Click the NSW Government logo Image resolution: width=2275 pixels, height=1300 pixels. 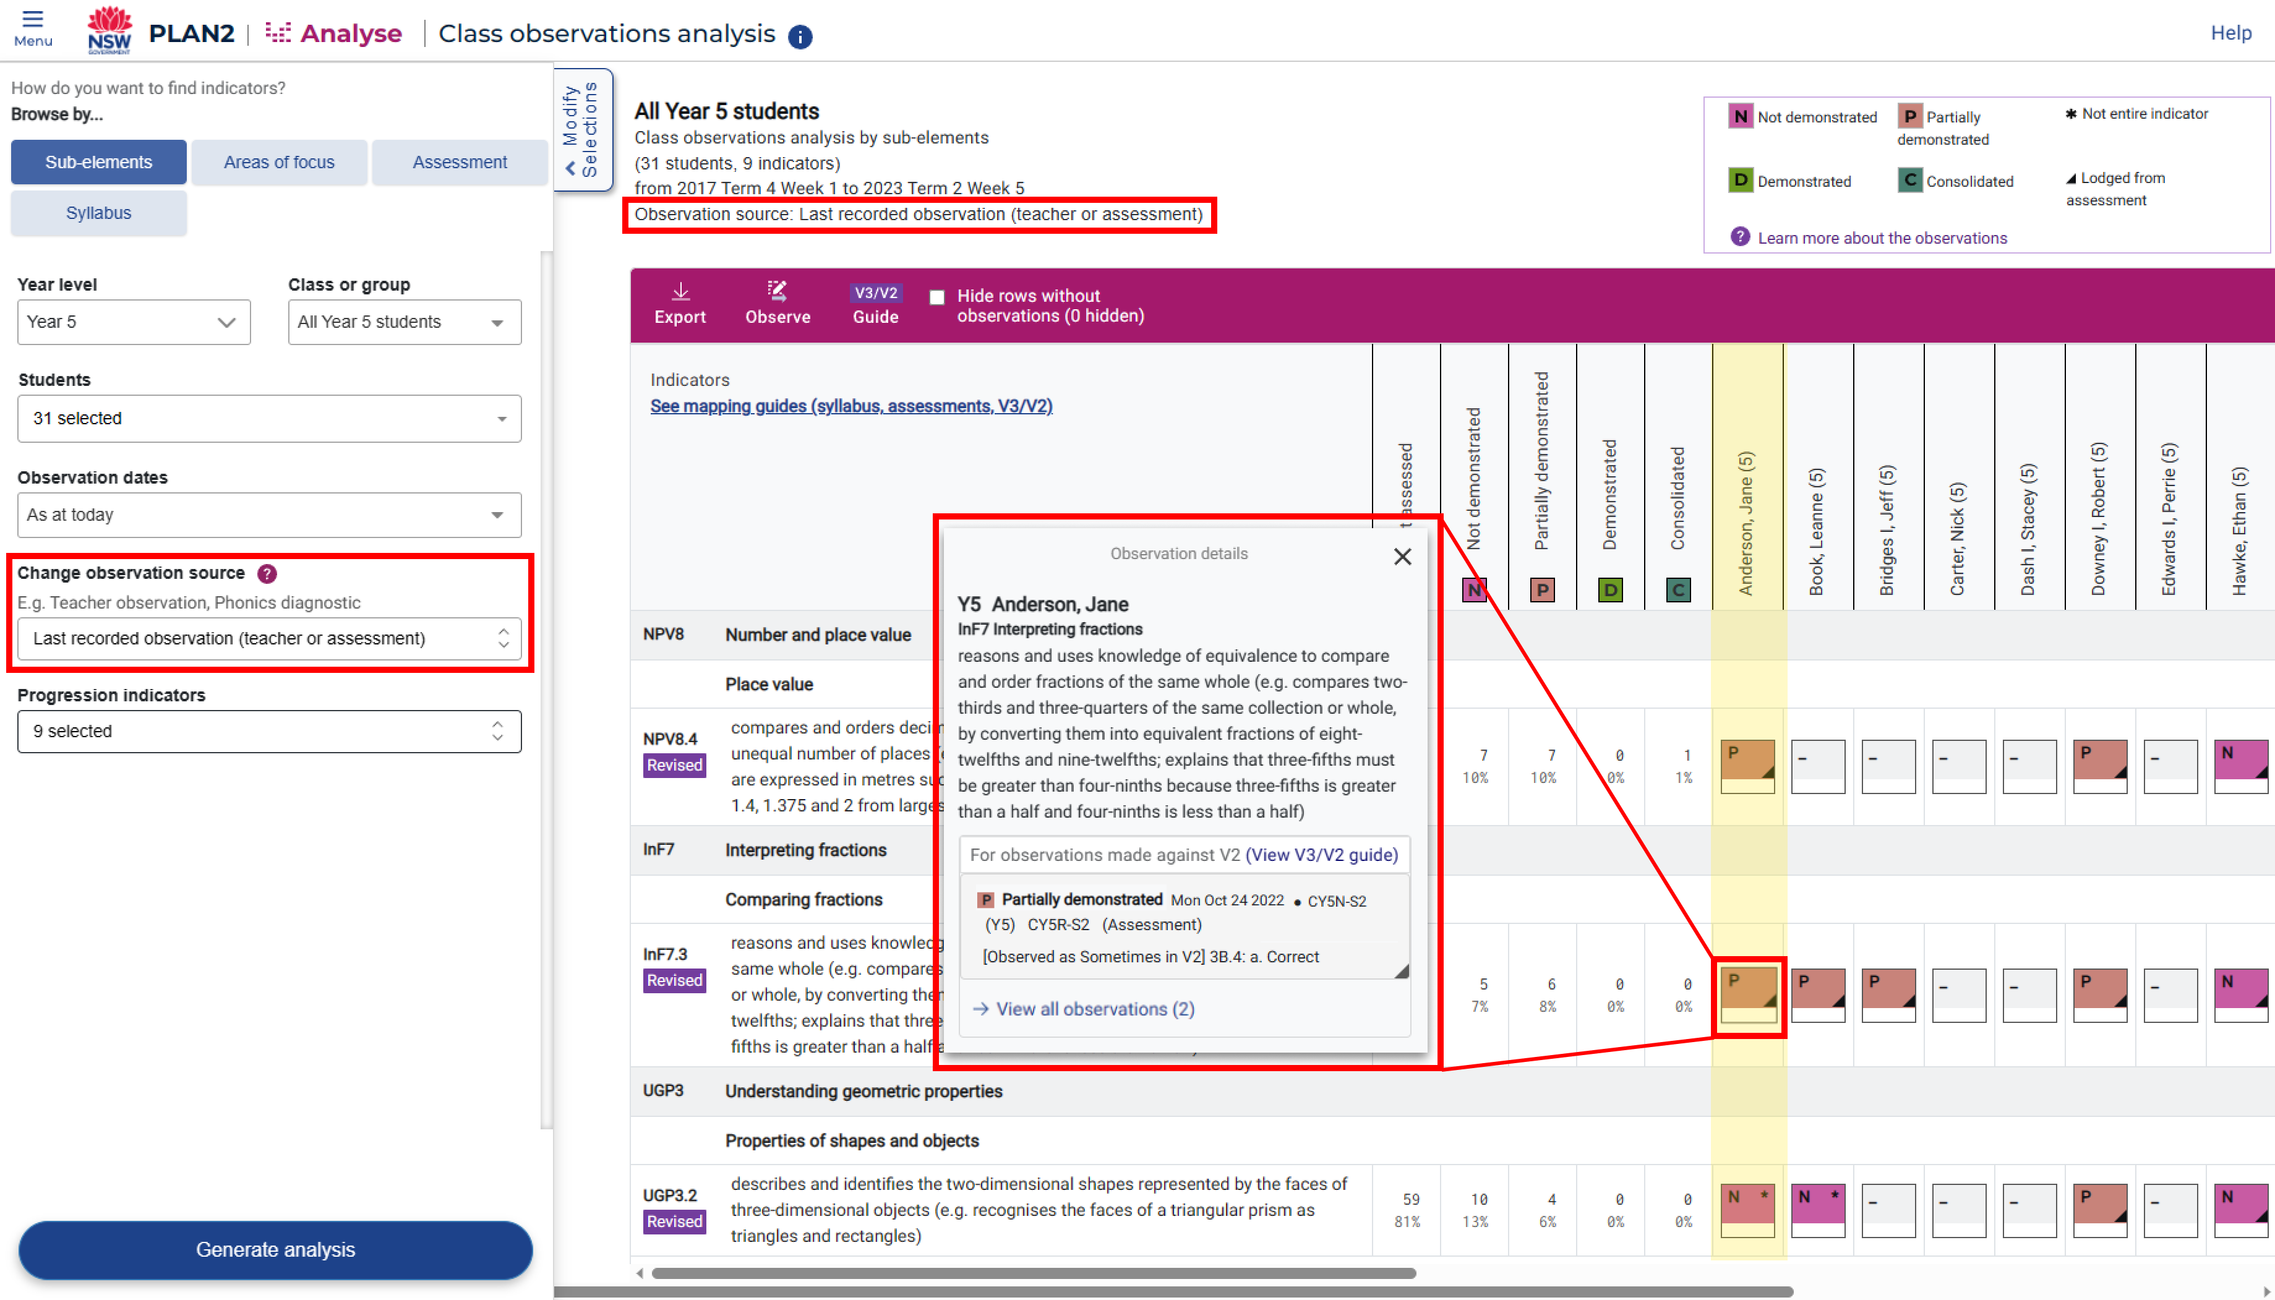click(109, 30)
